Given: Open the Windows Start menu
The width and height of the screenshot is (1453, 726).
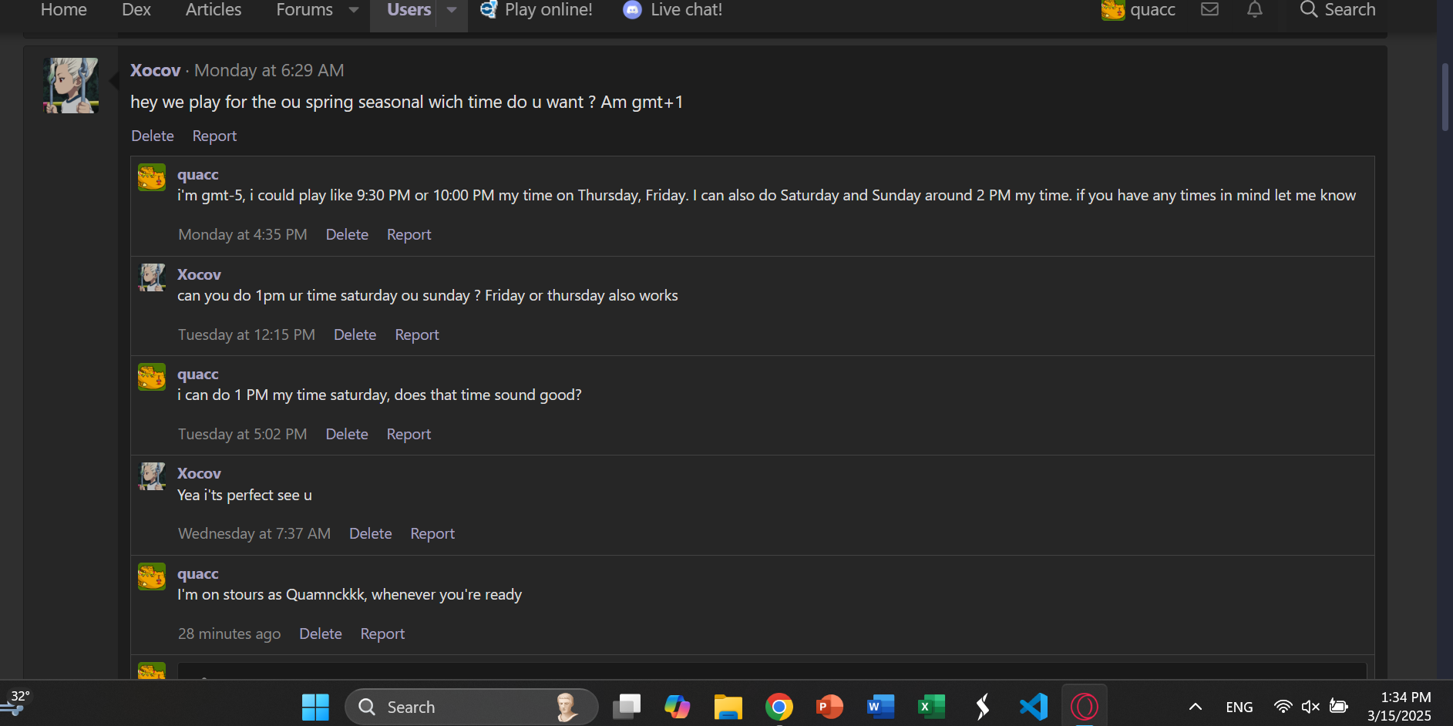Looking at the screenshot, I should coord(315,707).
